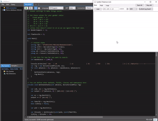The image size is (158, 121).
Task: Switch to the Samples panel tab
Action: click(14, 66)
